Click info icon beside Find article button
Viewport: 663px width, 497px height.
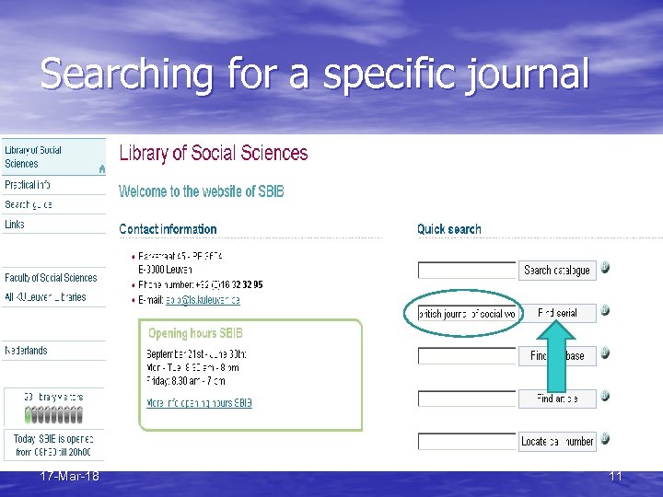point(605,396)
